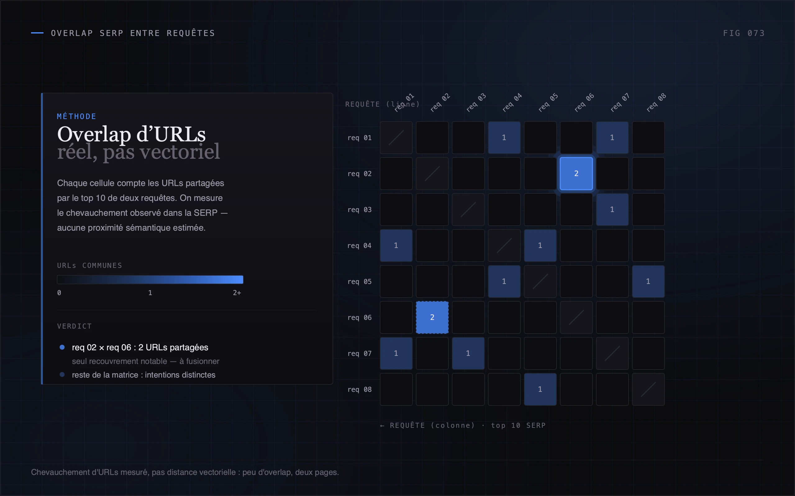Click the diagonal slash cell for req 08
This screenshot has width=795, height=496.
click(648, 389)
